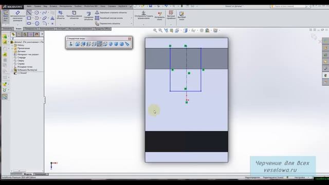The width and height of the screenshot is (329, 185).
Task: Open the Rectangle tool dropdown arrow
Action: tap(33, 18)
